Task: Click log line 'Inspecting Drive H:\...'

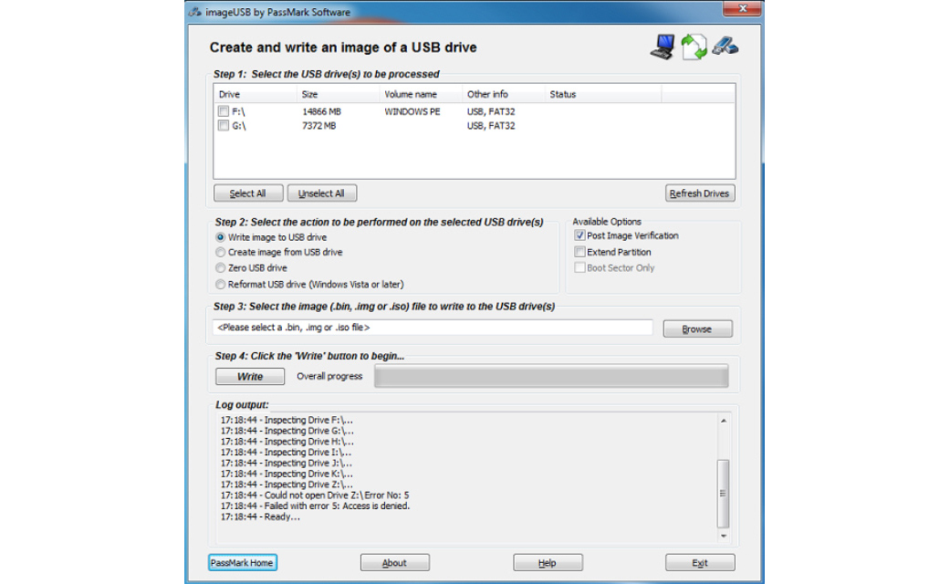Action: (x=287, y=442)
